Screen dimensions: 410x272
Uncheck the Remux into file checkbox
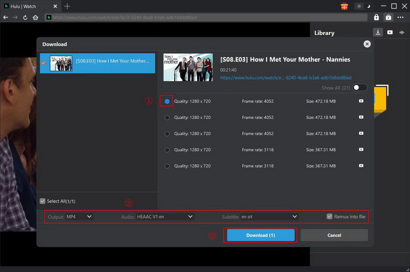coord(329,216)
